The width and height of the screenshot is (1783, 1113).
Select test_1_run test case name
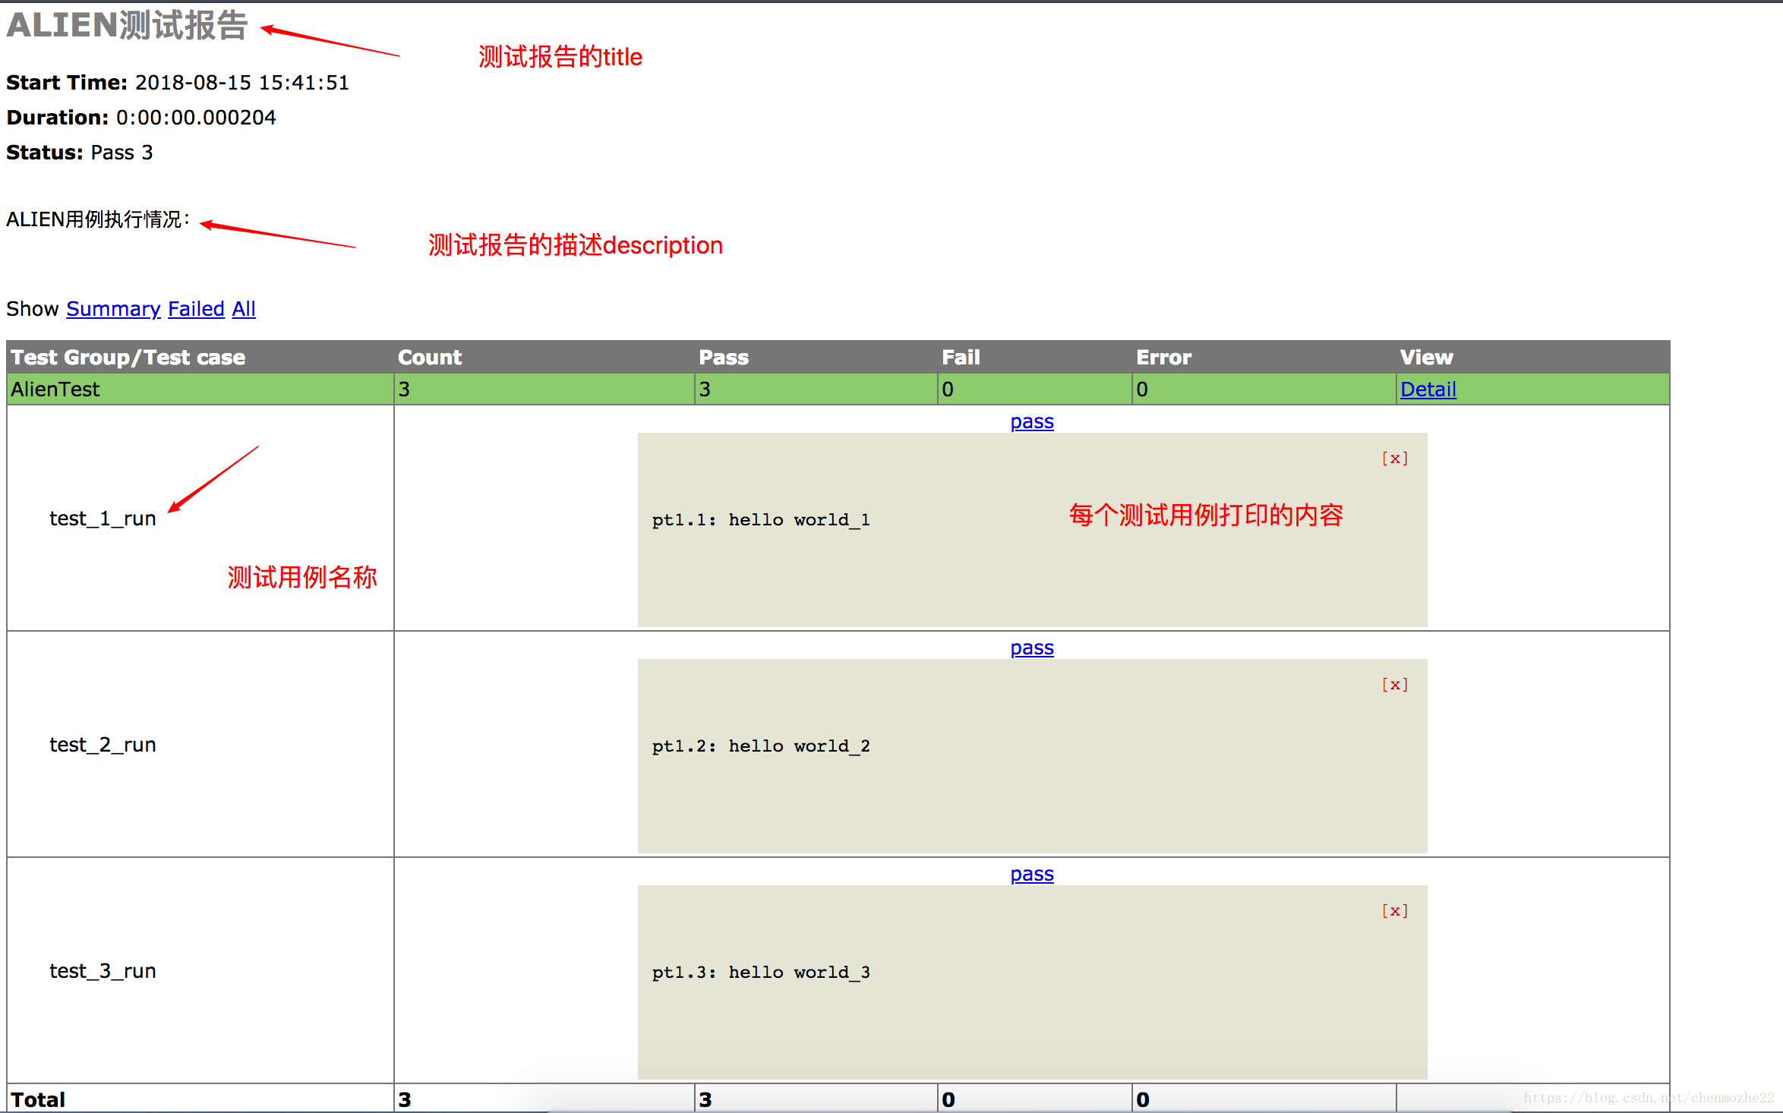[103, 519]
